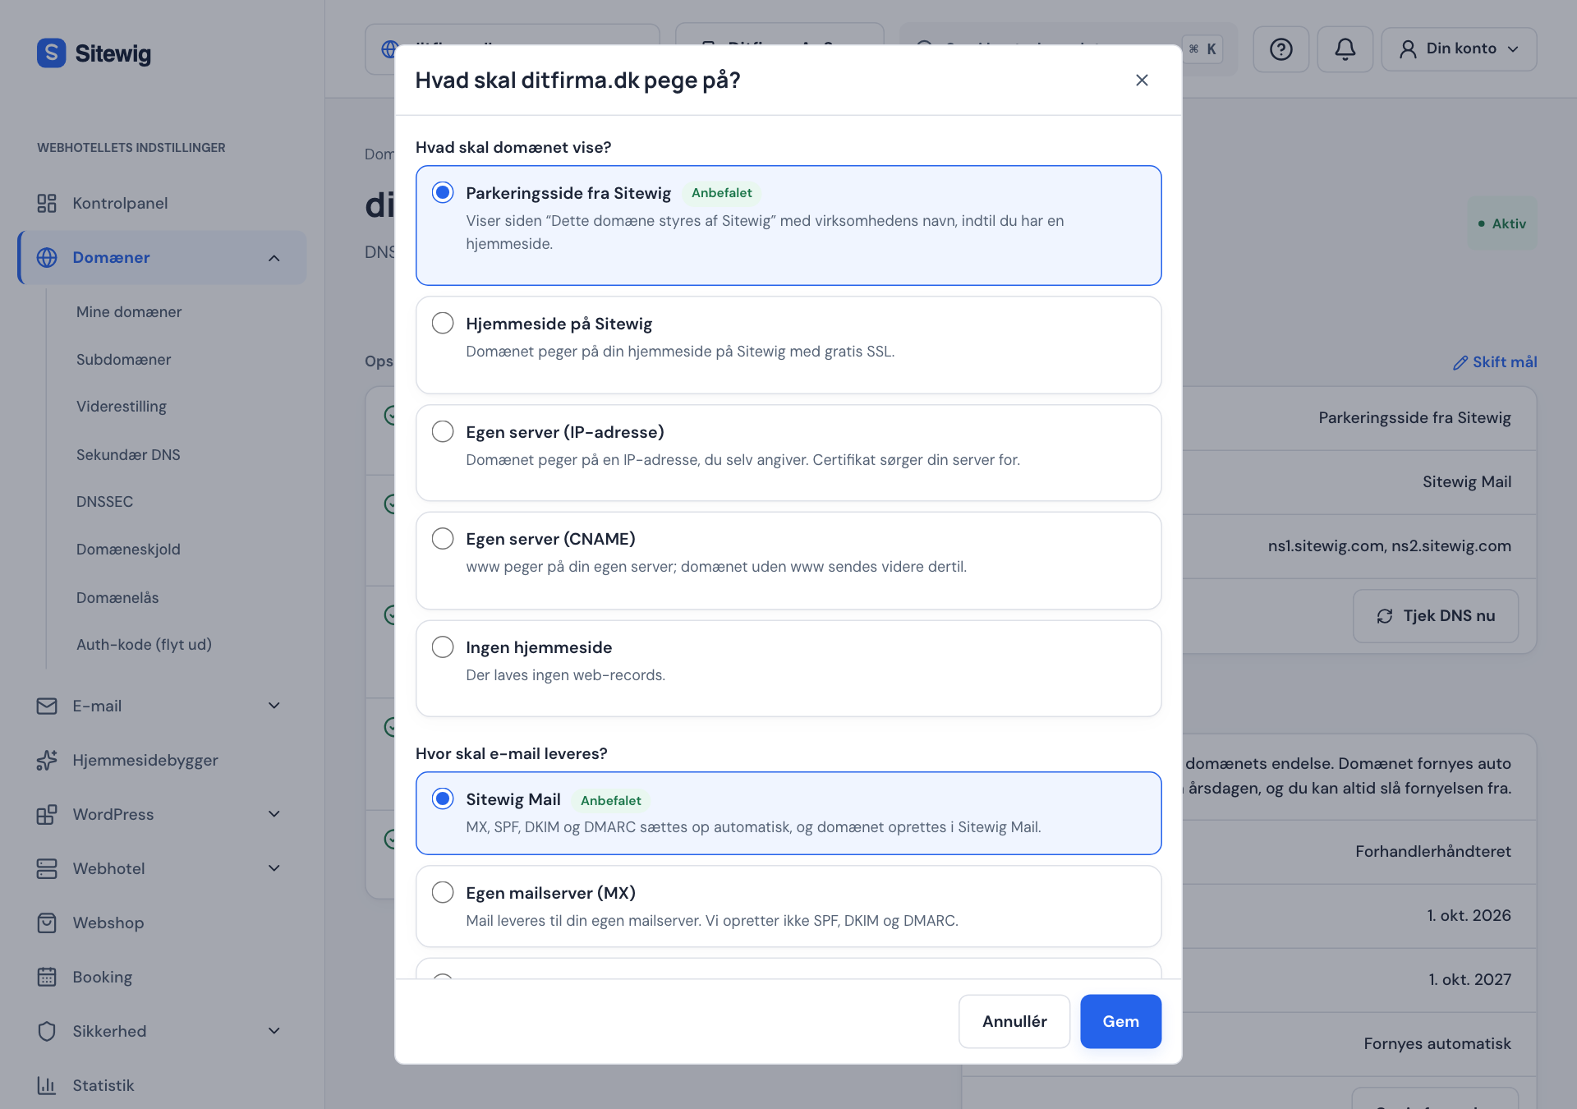Open Sekundær DNS sidebar item

pos(128,455)
